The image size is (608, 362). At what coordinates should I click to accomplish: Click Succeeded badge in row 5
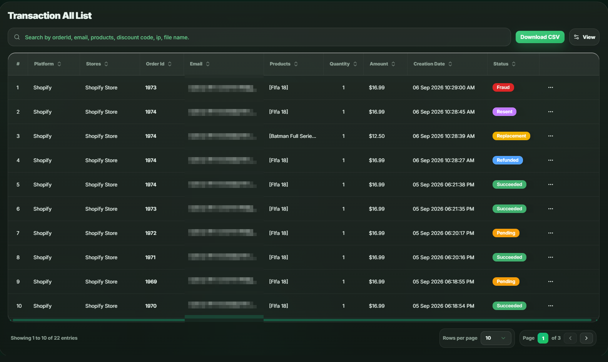[509, 184]
